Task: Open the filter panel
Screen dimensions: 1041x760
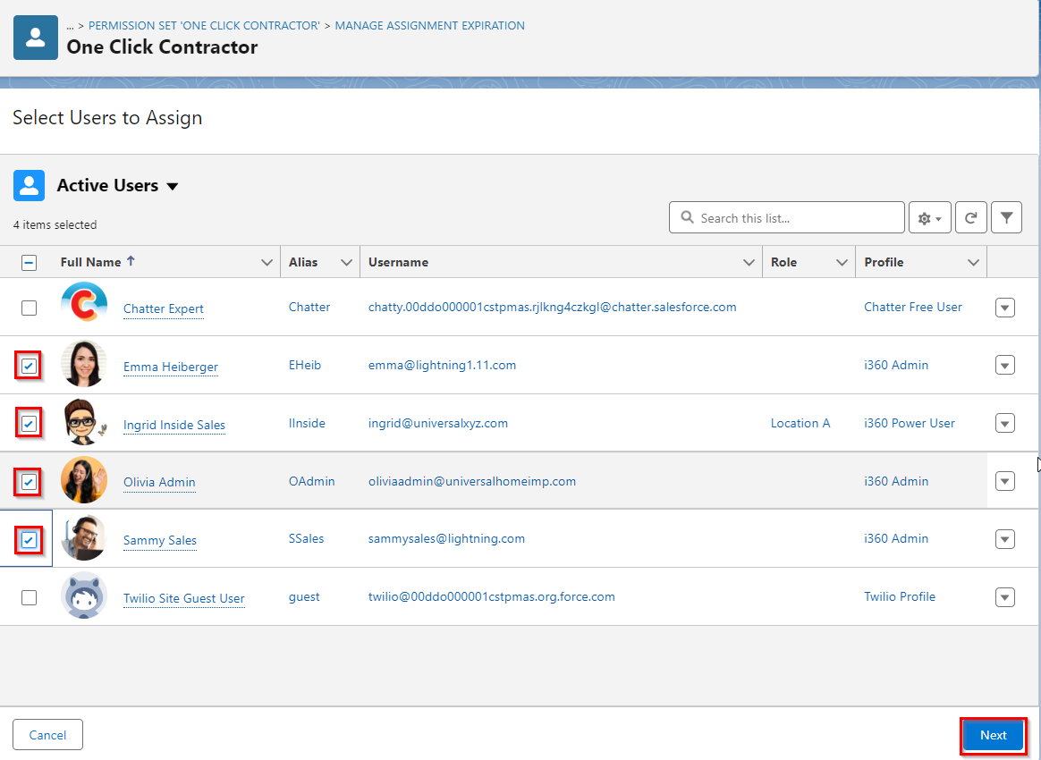Action: point(1006,217)
